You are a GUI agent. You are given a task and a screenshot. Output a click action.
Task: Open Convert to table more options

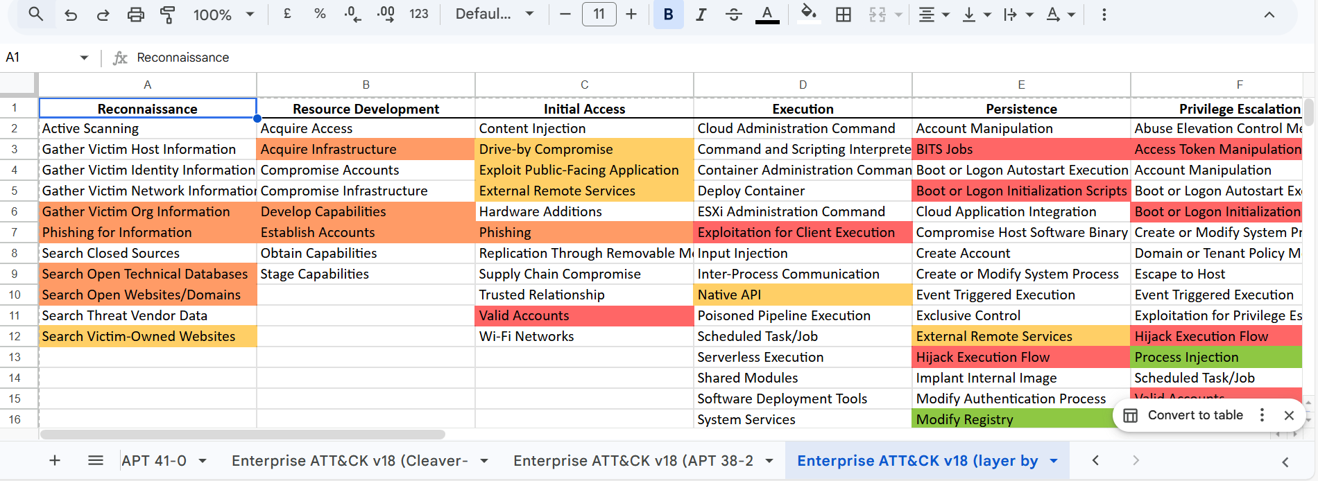(1262, 415)
